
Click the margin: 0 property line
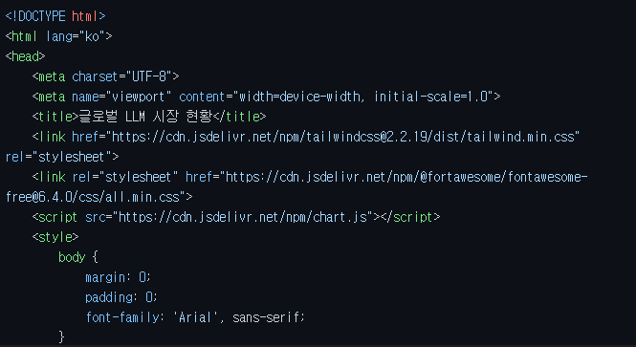coord(118,277)
